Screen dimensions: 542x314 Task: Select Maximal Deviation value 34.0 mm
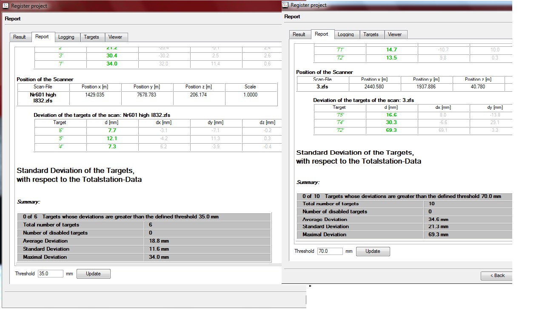(x=159, y=257)
